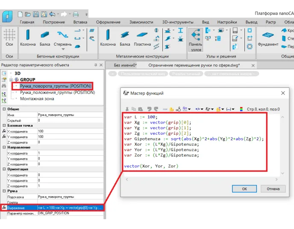Click the Save diskette icon
The width and height of the screenshot is (294, 229).
[36, 14]
